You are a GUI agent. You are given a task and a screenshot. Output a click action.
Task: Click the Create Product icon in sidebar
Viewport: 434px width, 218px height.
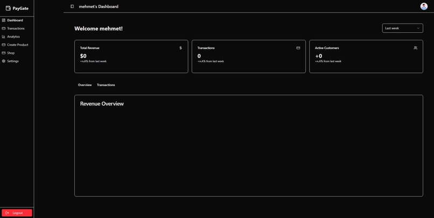tap(4, 45)
